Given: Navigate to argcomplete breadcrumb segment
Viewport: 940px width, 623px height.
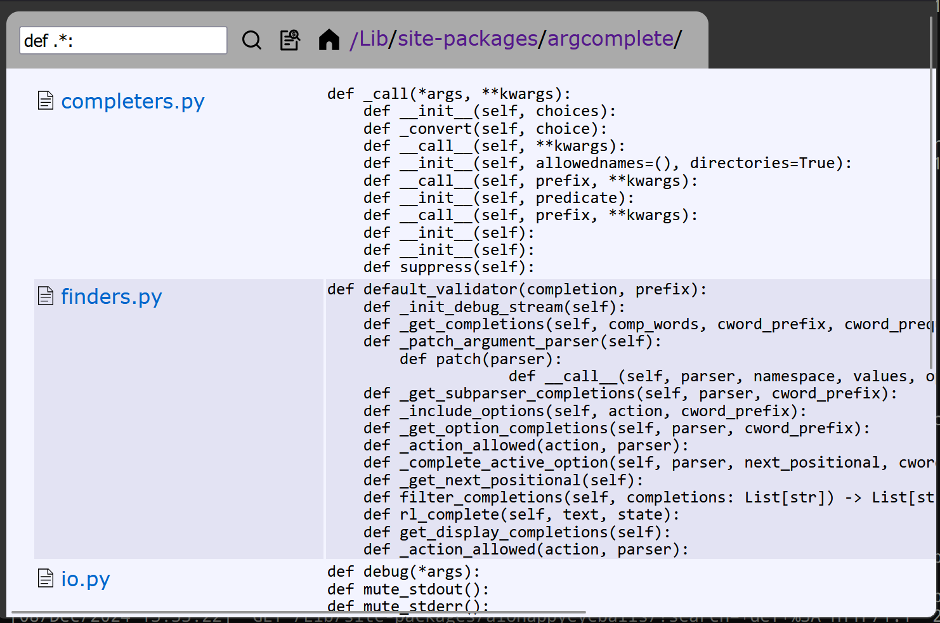Looking at the screenshot, I should [x=610, y=39].
